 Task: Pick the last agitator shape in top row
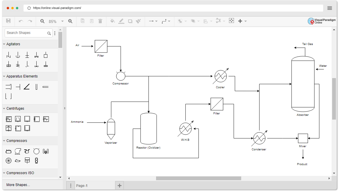(46, 55)
